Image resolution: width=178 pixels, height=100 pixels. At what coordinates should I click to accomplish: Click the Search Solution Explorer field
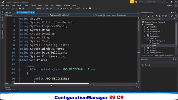[x=157, y=19]
